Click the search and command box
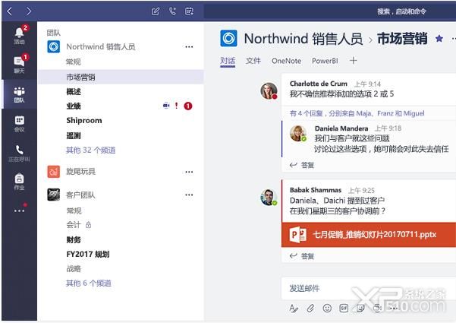 pos(330,11)
